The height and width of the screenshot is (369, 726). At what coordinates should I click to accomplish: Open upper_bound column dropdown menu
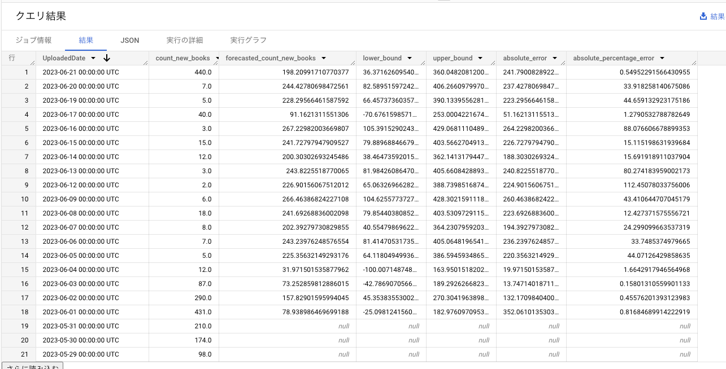(x=480, y=58)
